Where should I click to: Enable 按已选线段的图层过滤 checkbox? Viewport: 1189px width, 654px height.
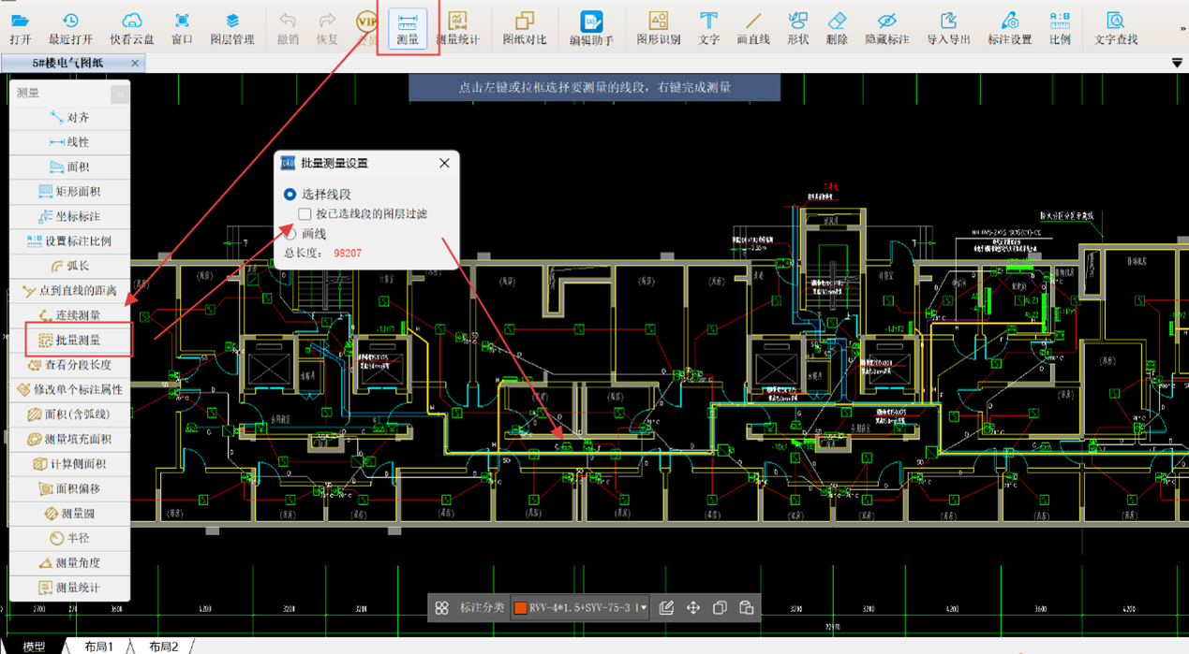(x=305, y=214)
